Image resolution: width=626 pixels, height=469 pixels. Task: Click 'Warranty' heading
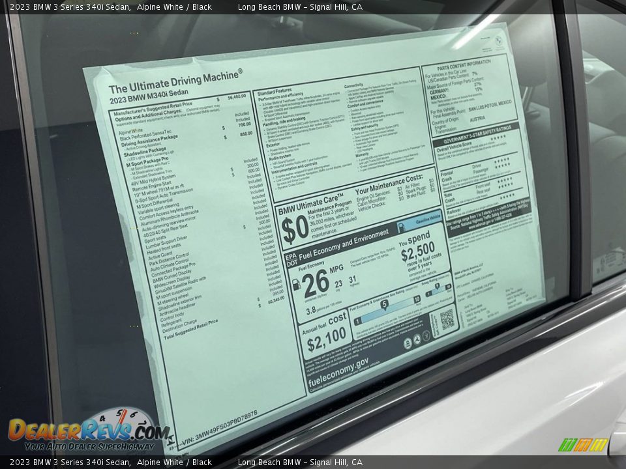363,154
